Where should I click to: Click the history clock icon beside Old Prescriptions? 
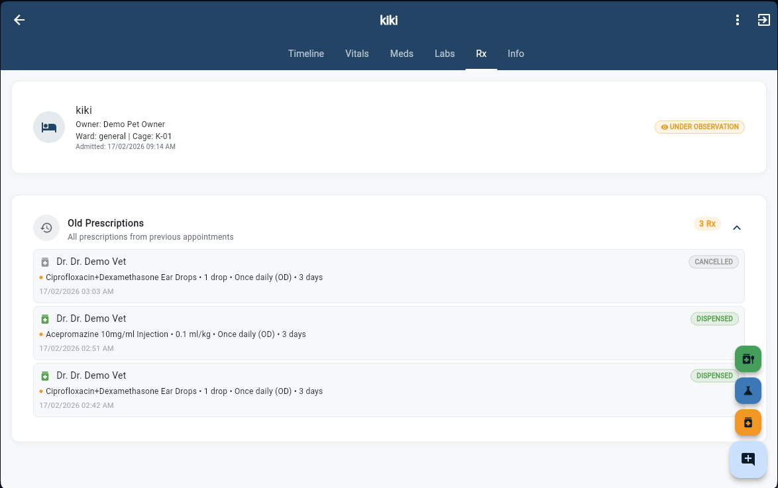(x=46, y=228)
